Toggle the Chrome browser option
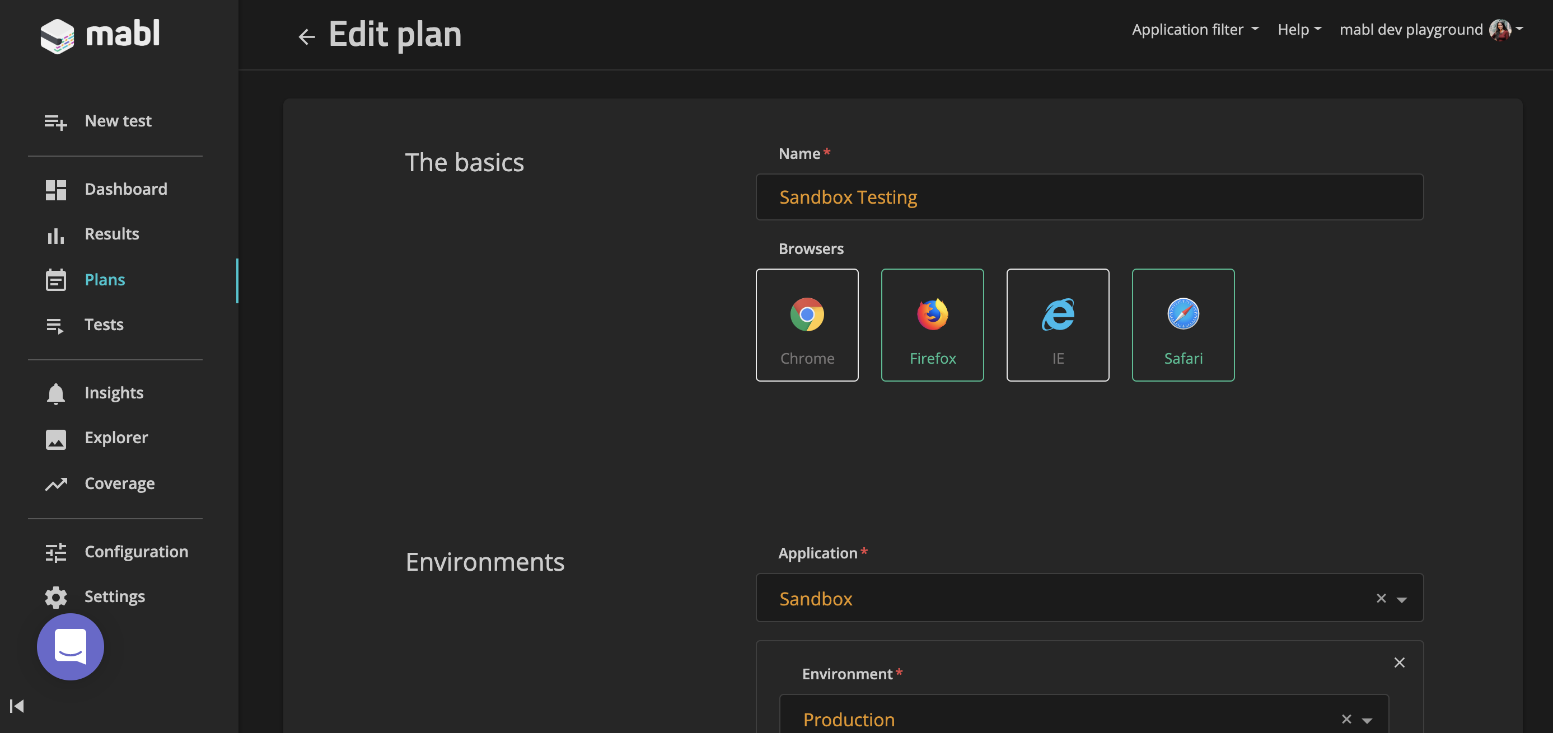This screenshot has width=1553, height=733. [807, 325]
